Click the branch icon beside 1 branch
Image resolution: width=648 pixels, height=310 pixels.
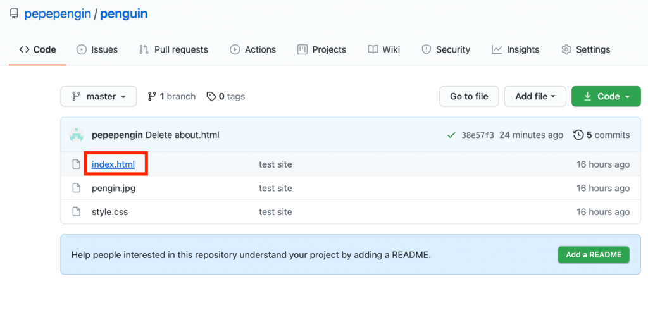pos(152,96)
